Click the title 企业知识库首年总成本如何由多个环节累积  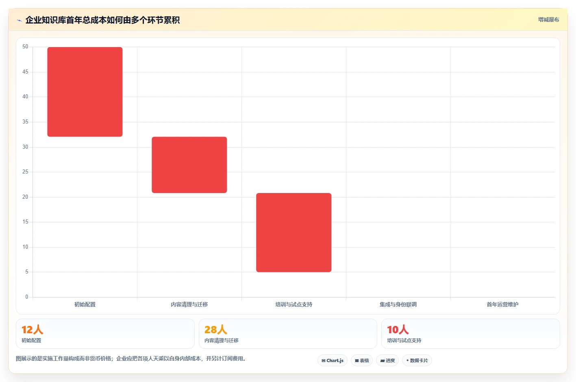(x=102, y=20)
